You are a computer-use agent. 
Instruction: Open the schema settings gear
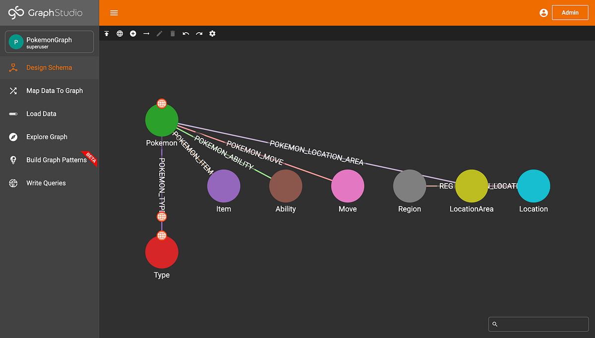pyautogui.click(x=212, y=33)
